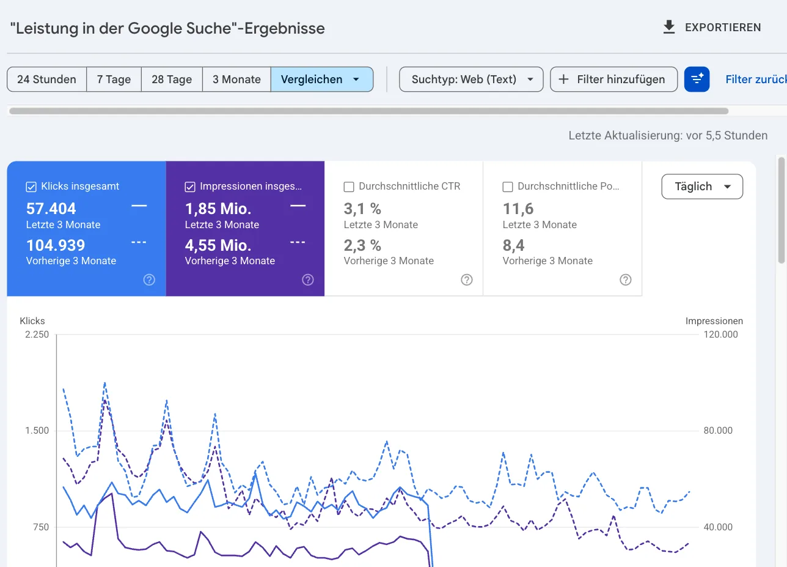Viewport: 787px width, 567px height.
Task: Uncheck the Impressionen insgesamt checkbox
Action: pos(190,187)
